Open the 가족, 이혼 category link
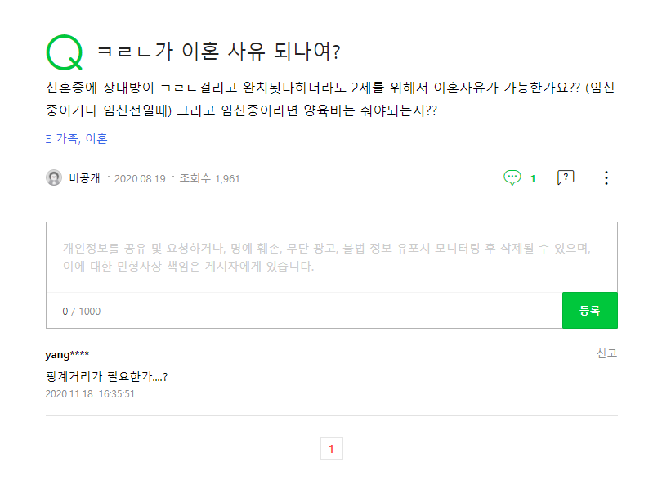 point(81,138)
